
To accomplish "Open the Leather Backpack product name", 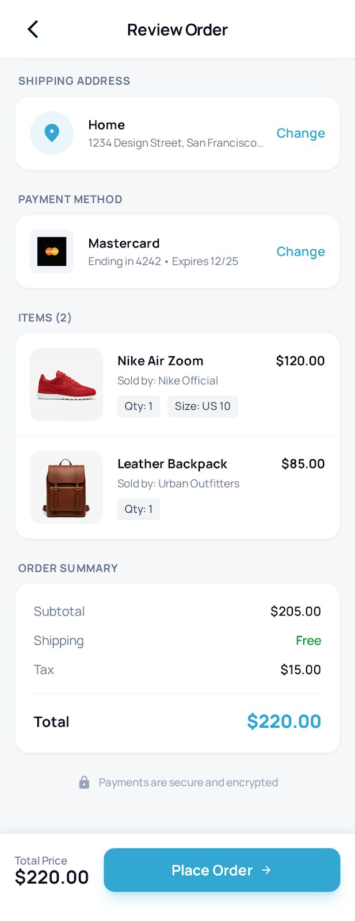I will [x=172, y=464].
